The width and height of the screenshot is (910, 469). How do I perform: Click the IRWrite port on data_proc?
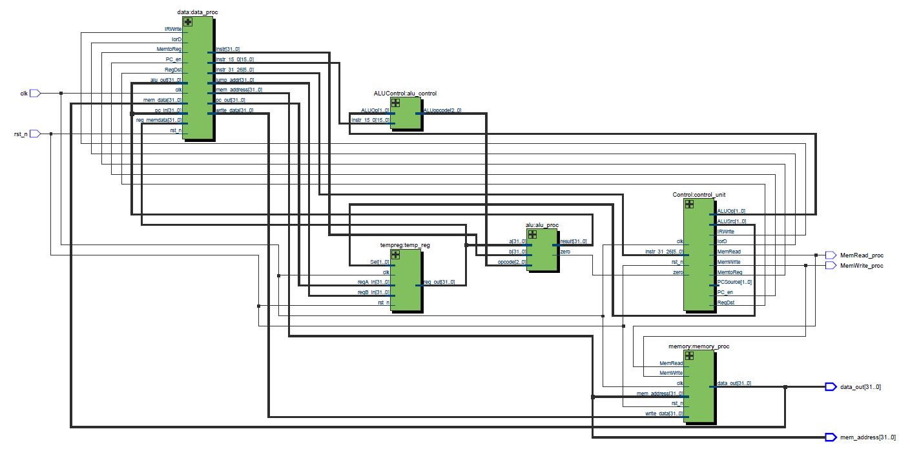pyautogui.click(x=173, y=29)
